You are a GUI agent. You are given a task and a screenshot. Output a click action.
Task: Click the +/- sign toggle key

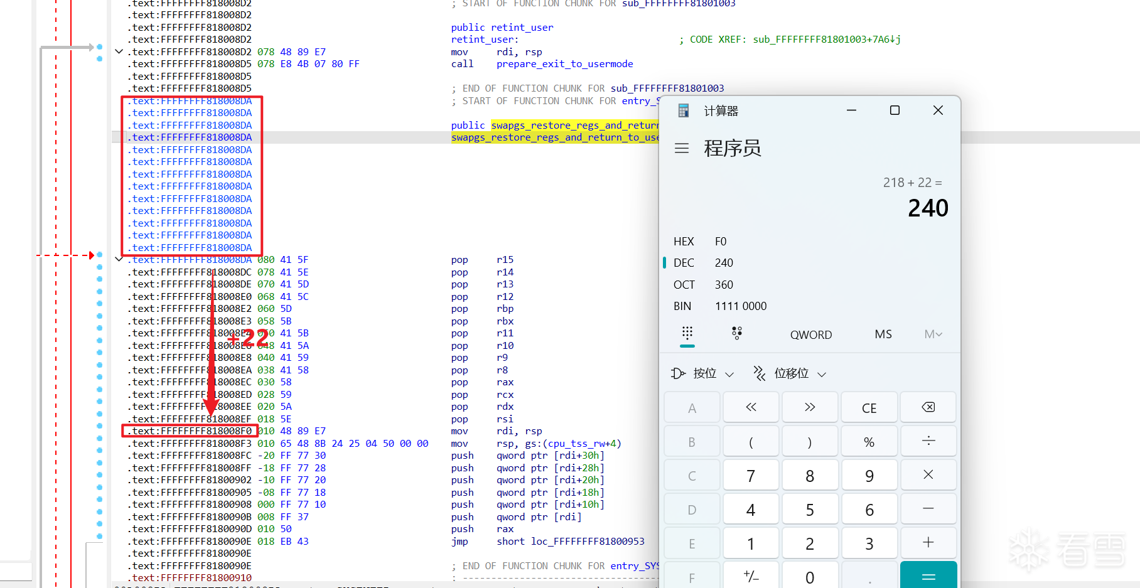751,575
